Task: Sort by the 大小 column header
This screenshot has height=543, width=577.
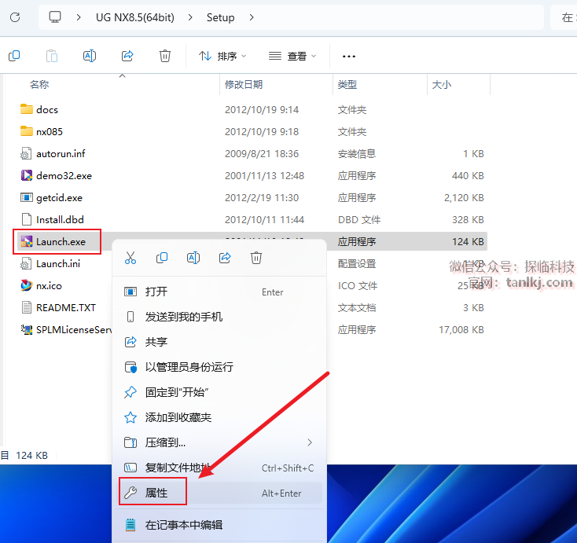Action: click(x=442, y=85)
